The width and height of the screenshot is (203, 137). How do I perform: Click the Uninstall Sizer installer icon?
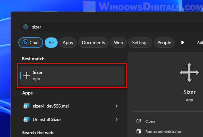point(26,119)
